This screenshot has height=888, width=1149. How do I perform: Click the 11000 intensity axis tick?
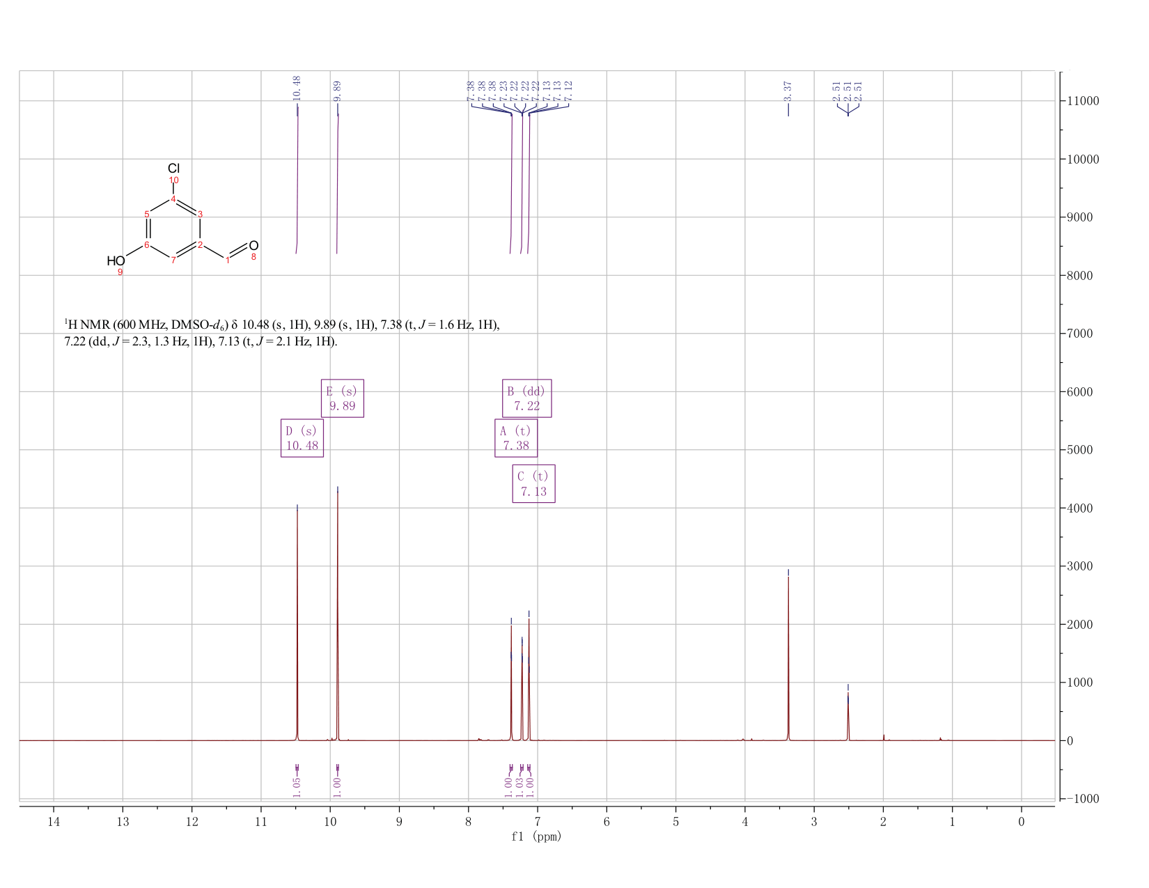click(x=1082, y=101)
